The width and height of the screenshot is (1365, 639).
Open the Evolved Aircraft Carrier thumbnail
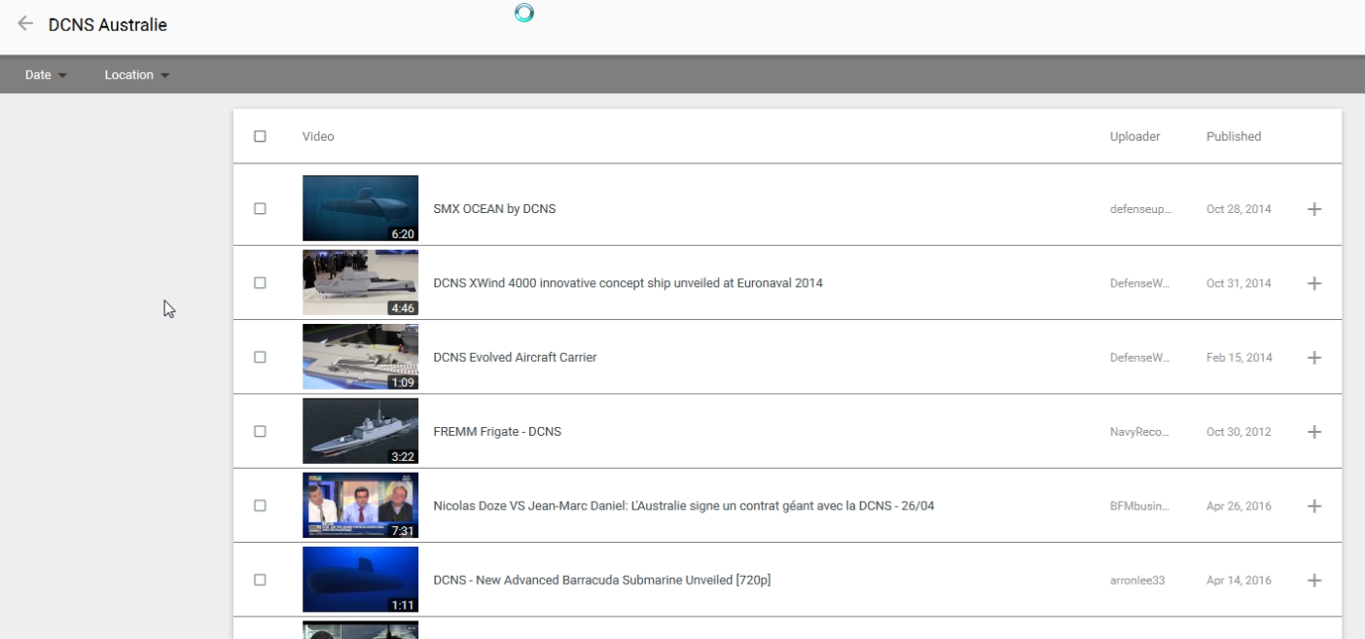[x=360, y=357]
